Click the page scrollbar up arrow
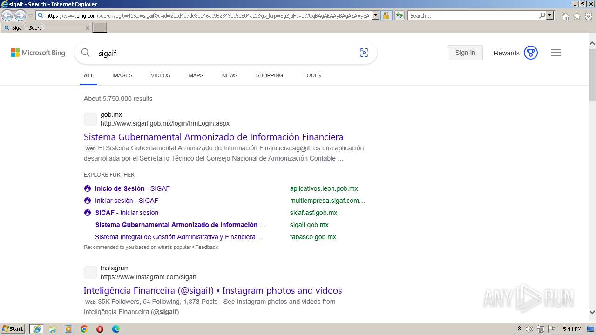The width and height of the screenshot is (596, 335). [x=592, y=43]
